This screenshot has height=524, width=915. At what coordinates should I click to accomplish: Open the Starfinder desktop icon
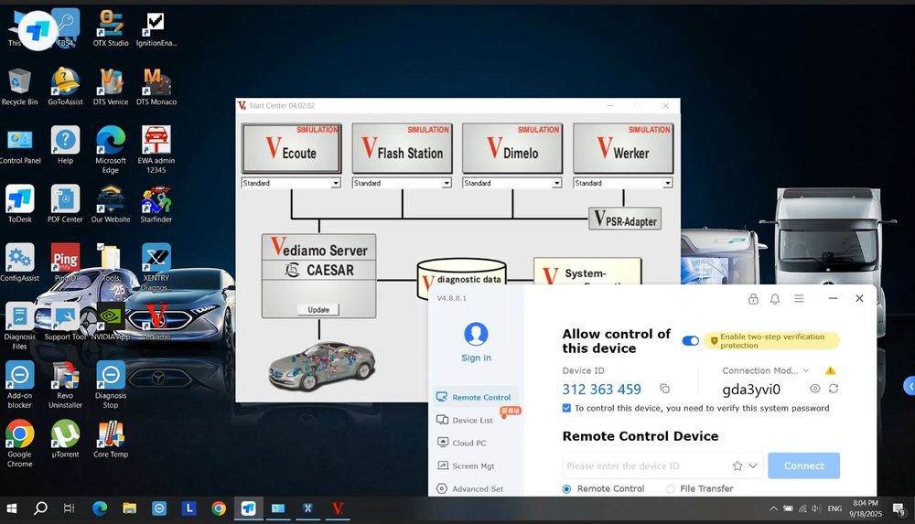tap(156, 204)
